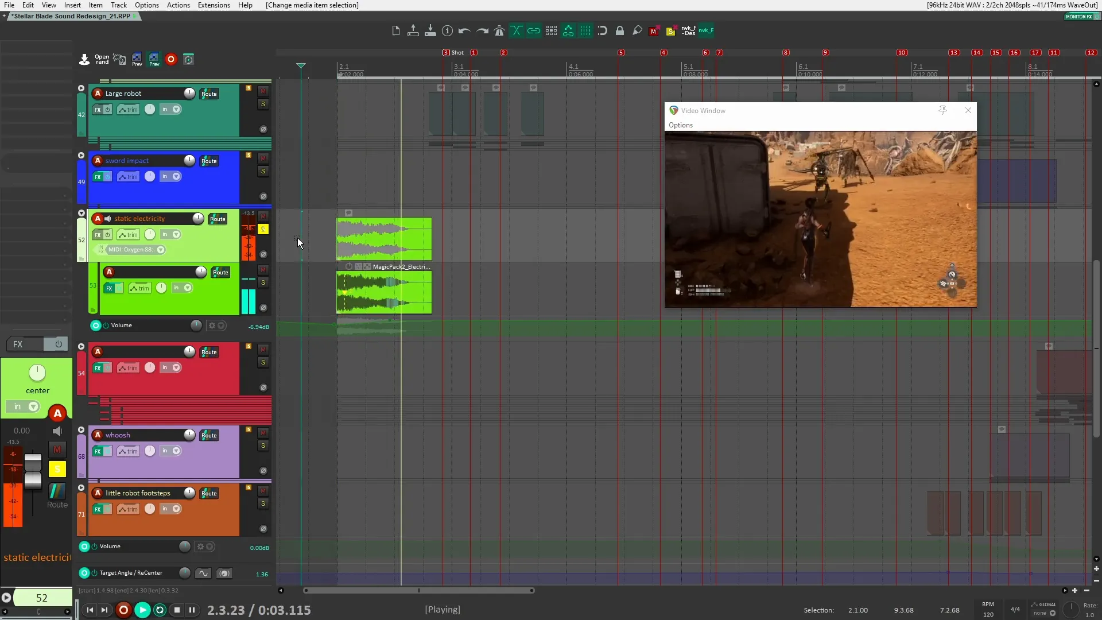1102x620 pixels.
Task: Expand the whoosh folder track
Action: (x=81, y=430)
